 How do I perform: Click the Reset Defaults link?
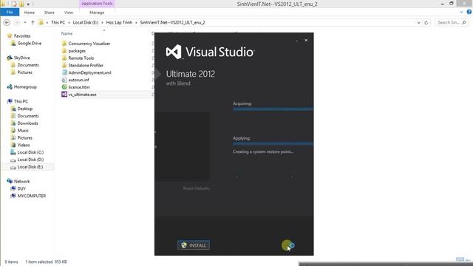coord(196,188)
